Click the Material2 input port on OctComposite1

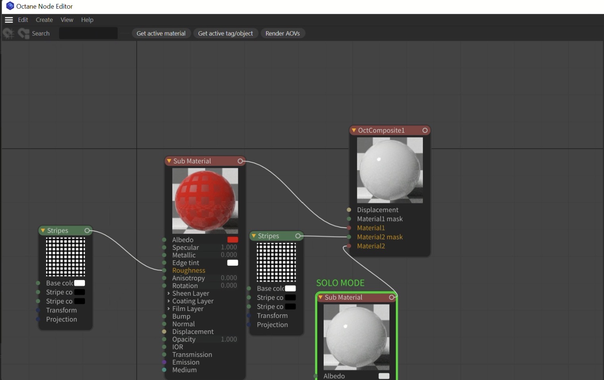point(349,246)
